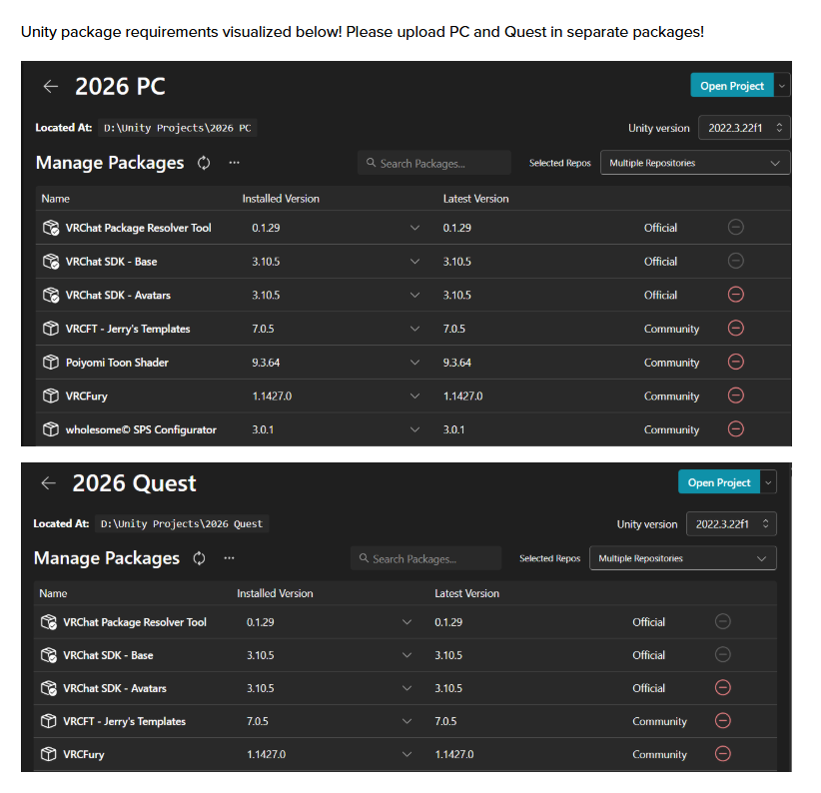Open version dropdown for Quest VRCFury

[x=407, y=754]
